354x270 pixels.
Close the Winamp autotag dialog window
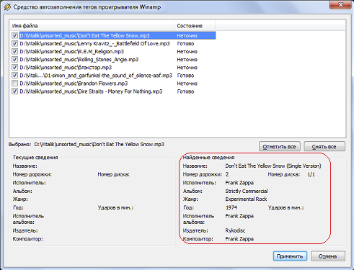[340, 5]
